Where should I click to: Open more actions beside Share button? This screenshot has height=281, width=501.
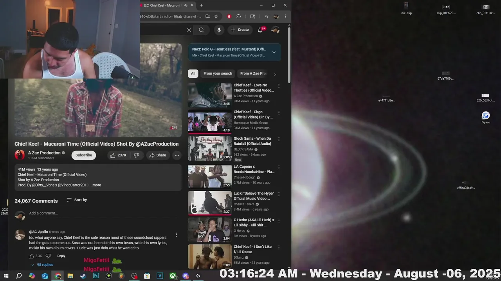(177, 155)
